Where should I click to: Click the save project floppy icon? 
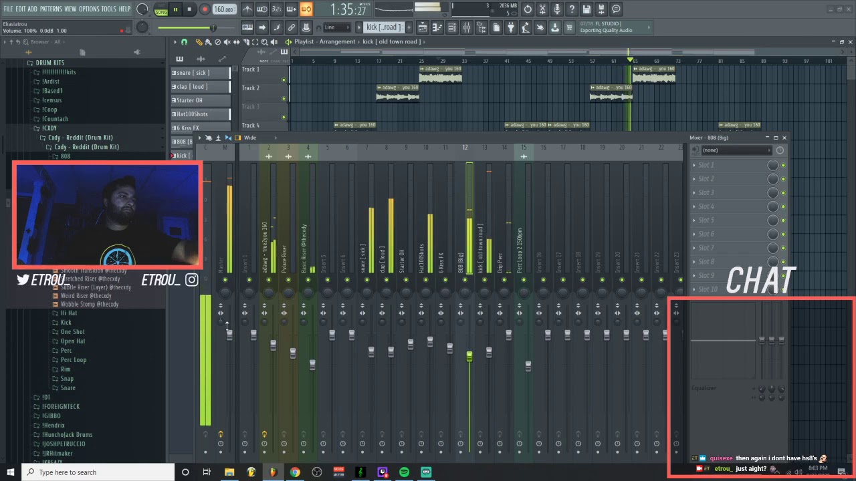586,9
